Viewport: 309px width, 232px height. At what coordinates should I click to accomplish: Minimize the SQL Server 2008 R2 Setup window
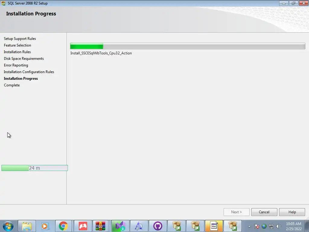(x=284, y=3)
